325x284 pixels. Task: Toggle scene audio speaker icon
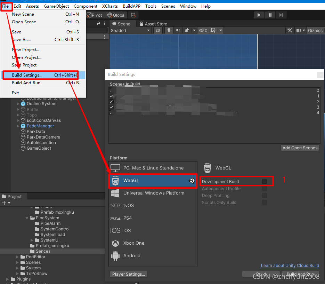[178, 31]
